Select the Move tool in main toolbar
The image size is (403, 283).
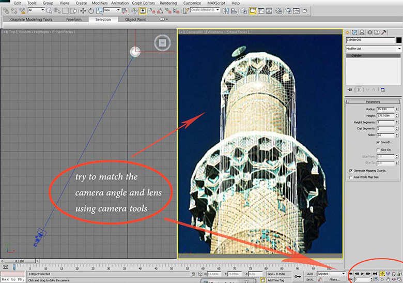pos(83,10)
